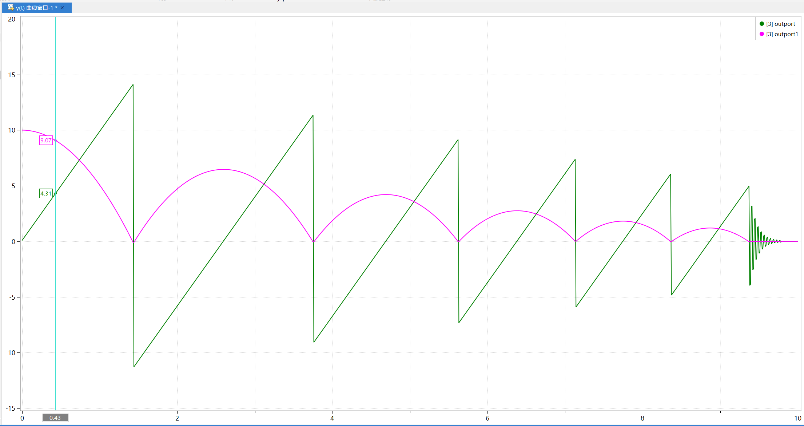The height and width of the screenshot is (426, 804).
Task: Click the y-axis label 20
Action: [x=12, y=19]
